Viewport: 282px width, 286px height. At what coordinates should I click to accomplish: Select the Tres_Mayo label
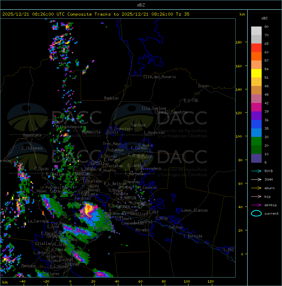click(x=112, y=144)
